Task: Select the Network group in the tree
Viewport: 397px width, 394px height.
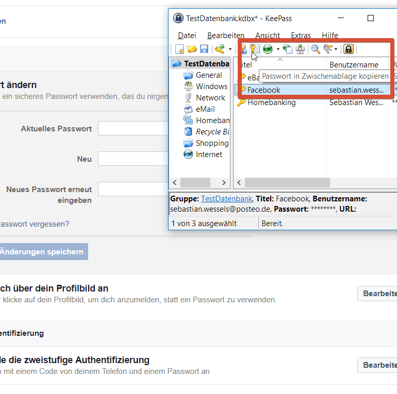Action: coord(210,98)
